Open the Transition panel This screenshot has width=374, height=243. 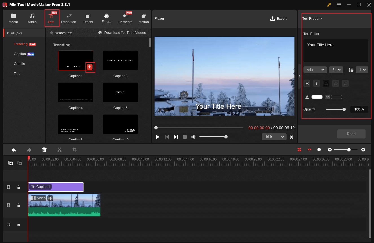coord(68,18)
